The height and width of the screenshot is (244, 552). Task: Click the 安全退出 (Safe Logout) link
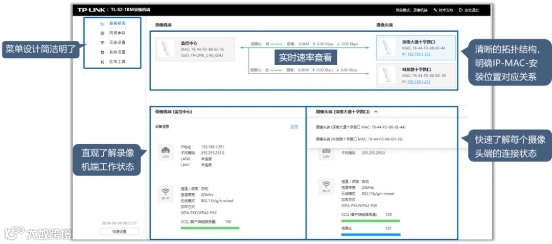point(471,10)
